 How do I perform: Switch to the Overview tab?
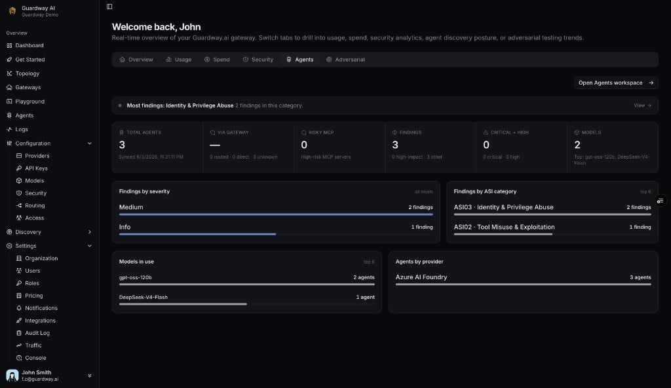(136, 60)
